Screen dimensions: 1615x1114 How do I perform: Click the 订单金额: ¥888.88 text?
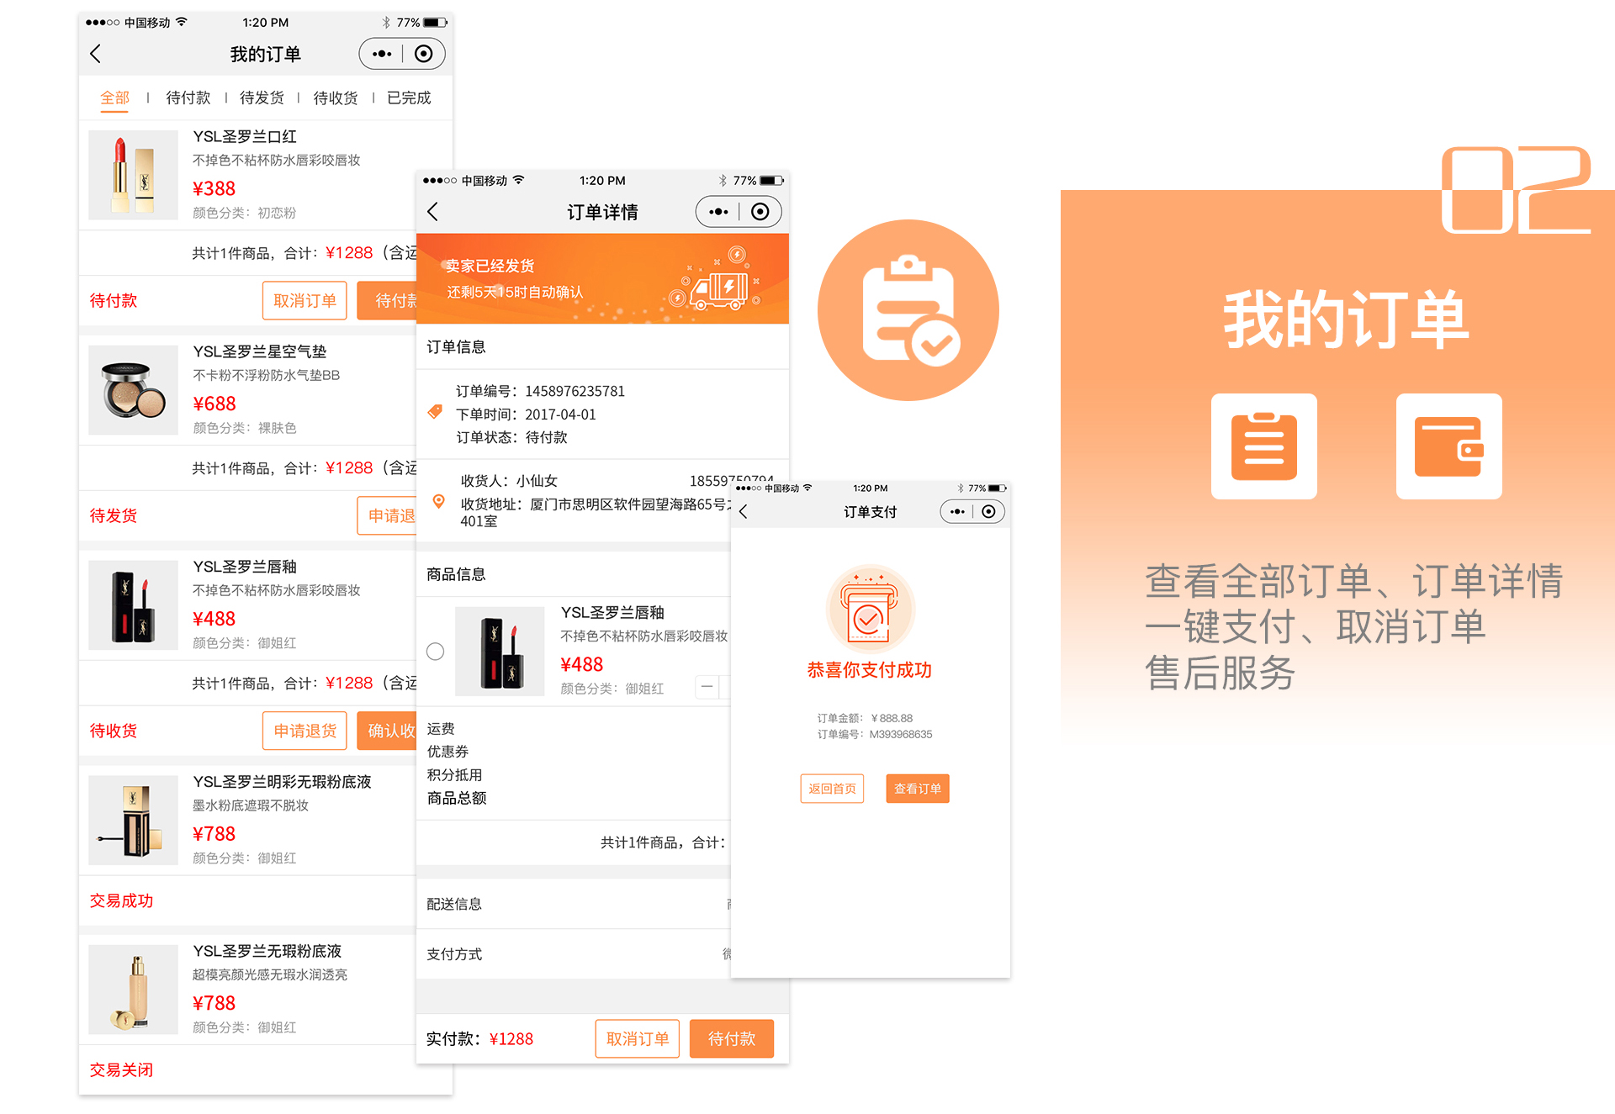(865, 718)
